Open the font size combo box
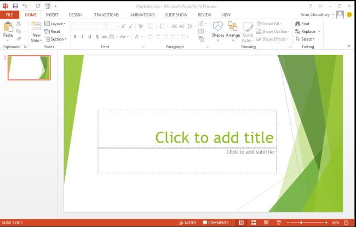The width and height of the screenshot is (356, 227). [113, 26]
